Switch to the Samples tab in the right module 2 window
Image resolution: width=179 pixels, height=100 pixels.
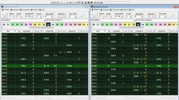[x=105, y=10]
